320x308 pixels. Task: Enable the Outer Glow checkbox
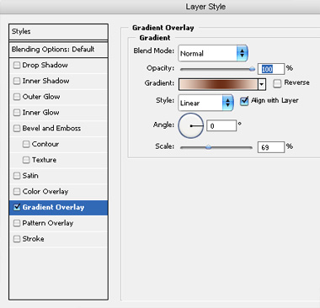(17, 97)
